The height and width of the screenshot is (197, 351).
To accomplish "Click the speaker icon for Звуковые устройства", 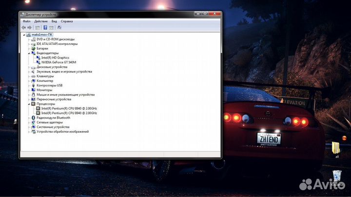I will tap(33, 72).
